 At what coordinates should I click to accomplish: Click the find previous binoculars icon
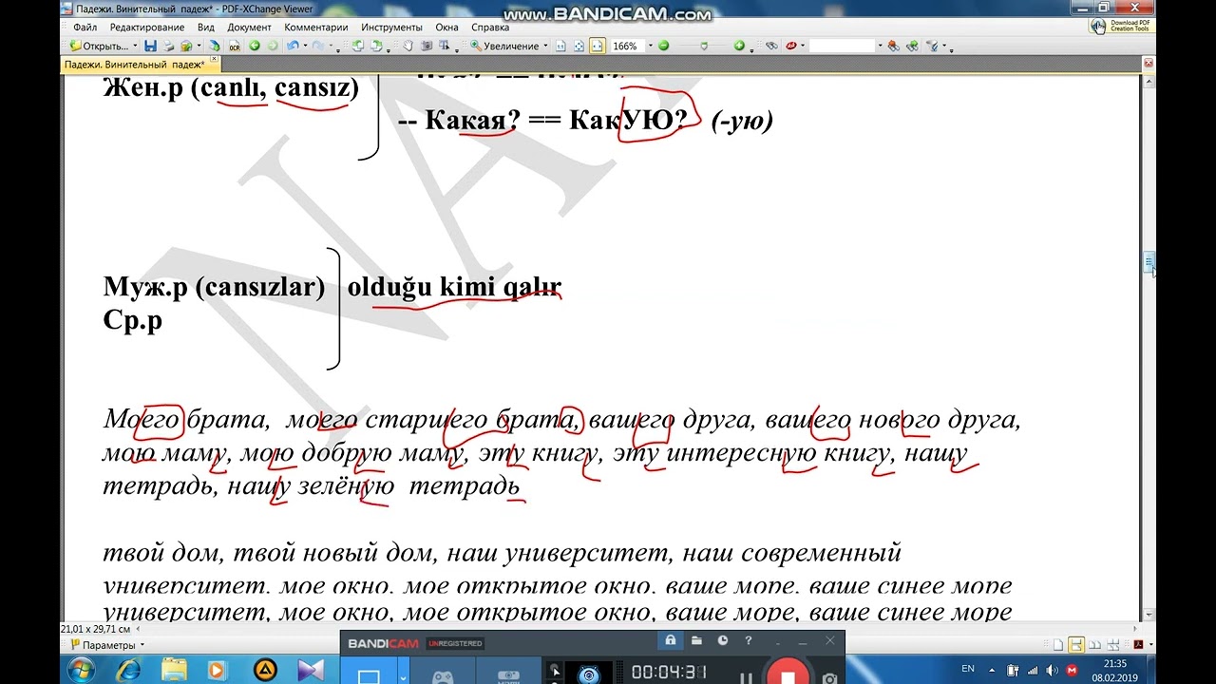point(894,46)
